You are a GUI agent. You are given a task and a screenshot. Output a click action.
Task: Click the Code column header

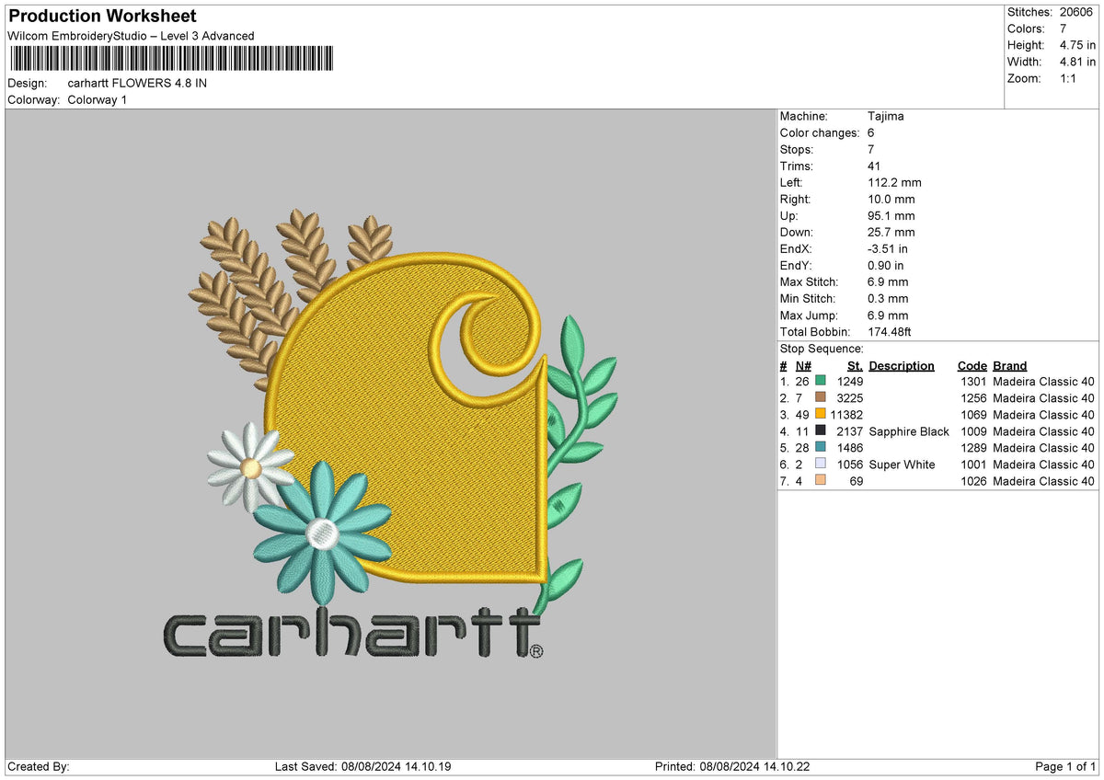(x=972, y=365)
